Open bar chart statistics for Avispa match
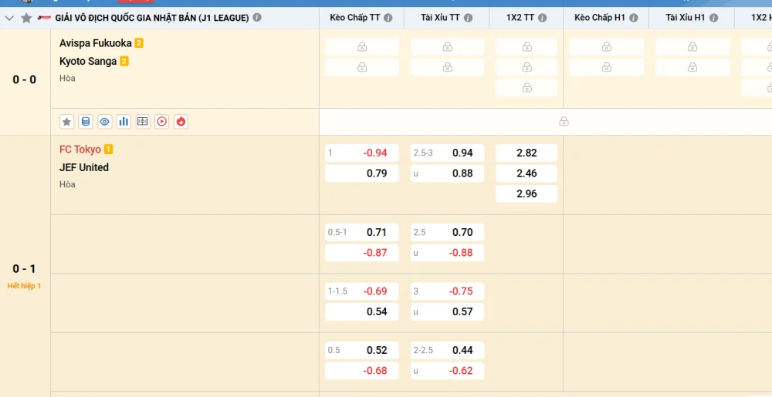This screenshot has width=772, height=397. click(124, 122)
